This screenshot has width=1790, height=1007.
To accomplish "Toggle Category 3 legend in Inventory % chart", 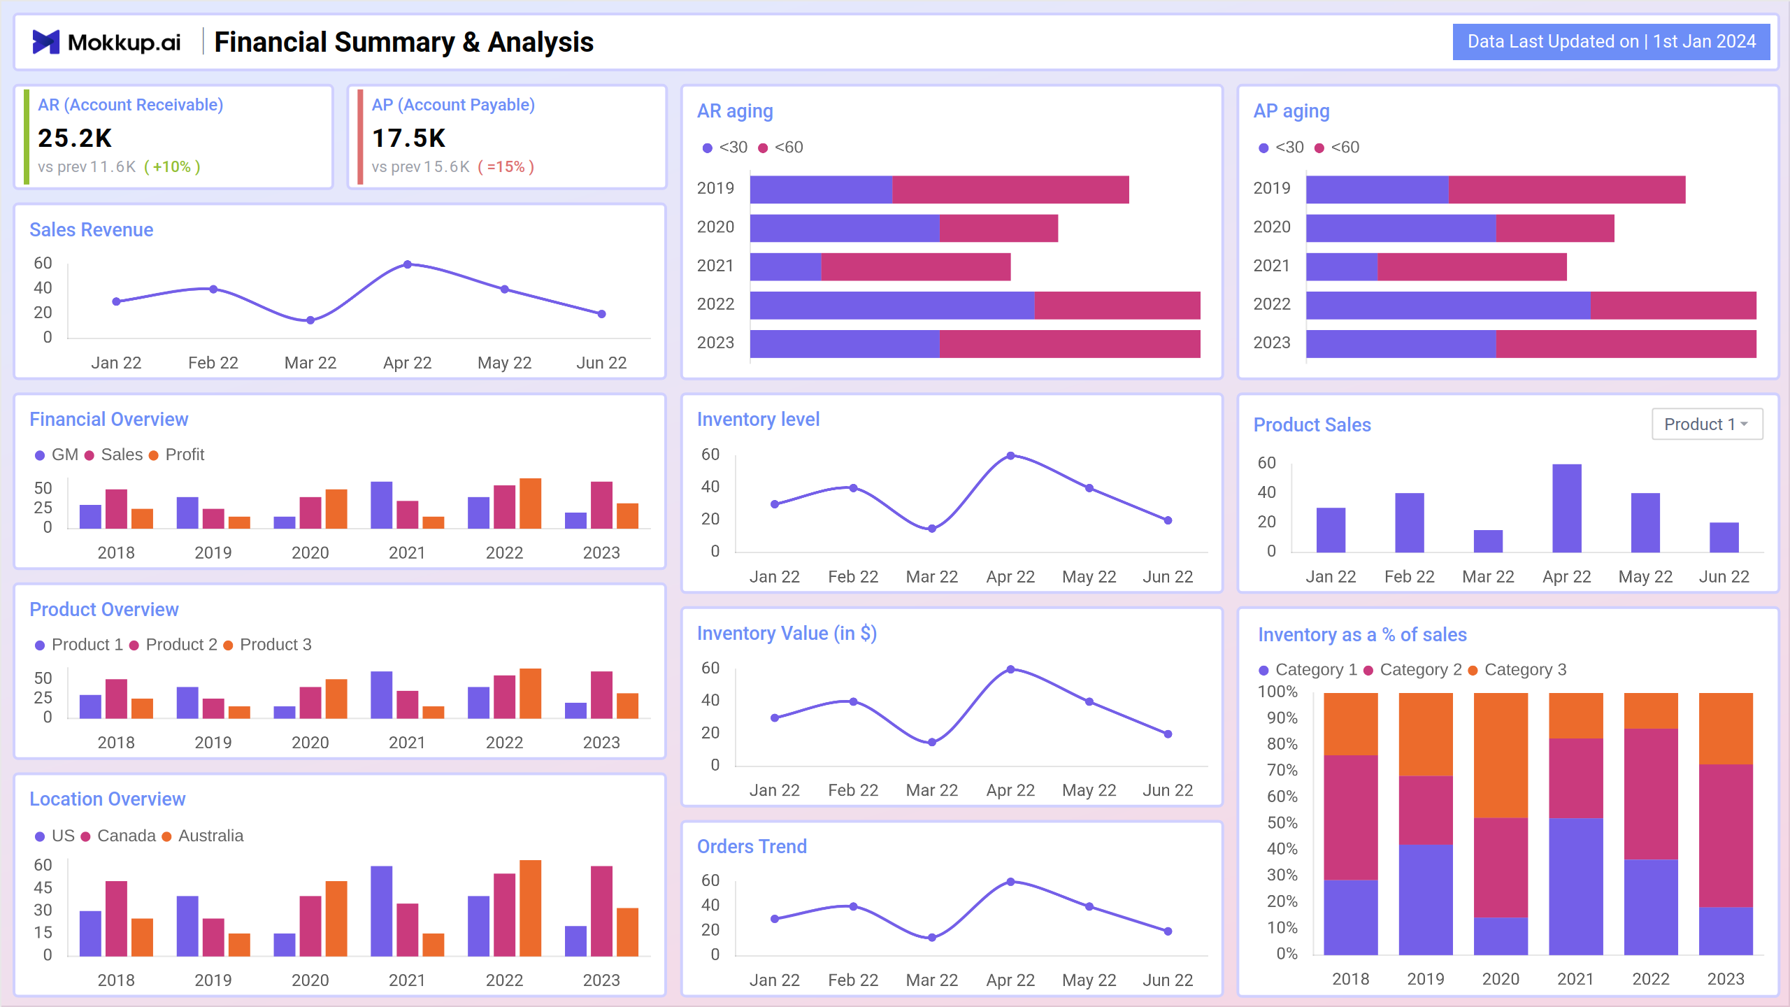I will [x=1517, y=670].
